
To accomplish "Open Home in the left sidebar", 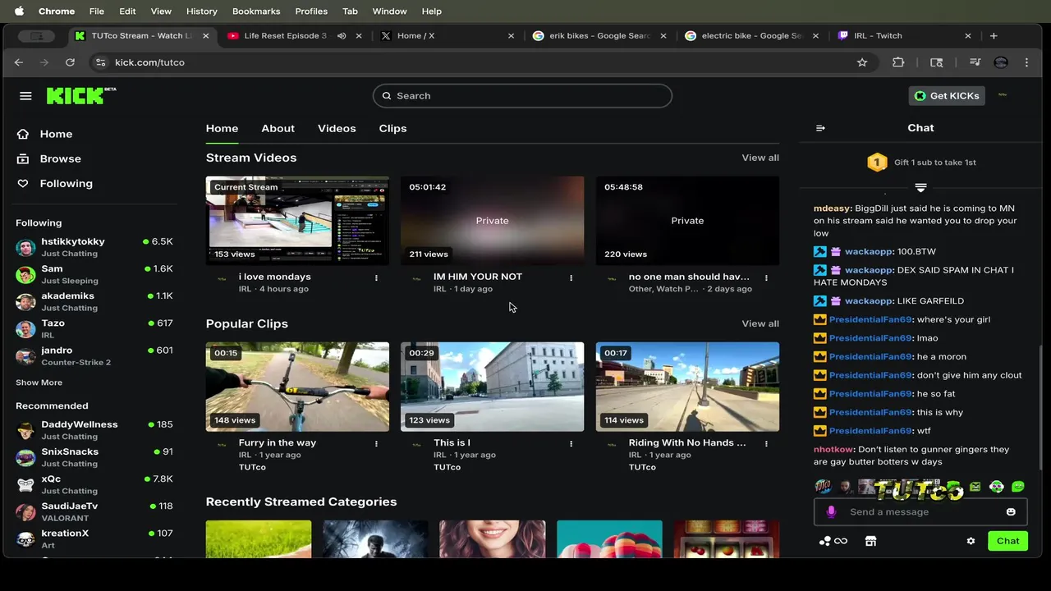I will click(56, 134).
